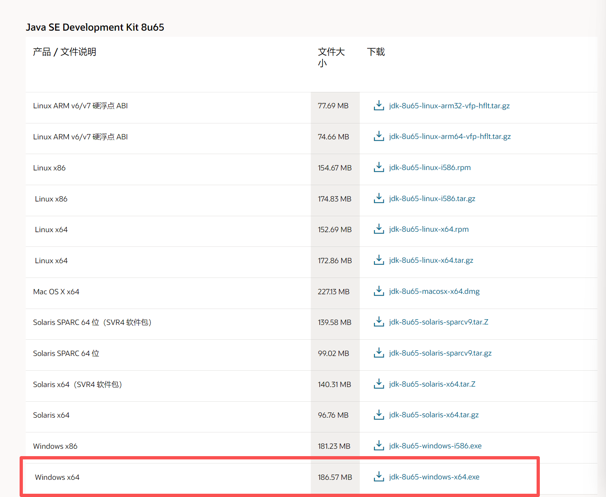This screenshot has height=497, width=606.
Task: Click the 产品 / 文件说明 column header
Action: (65, 52)
